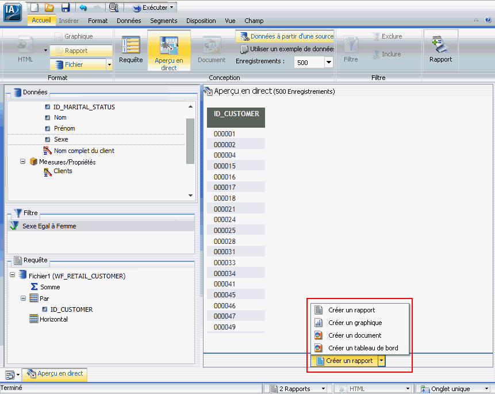
Task: Open a file with the folder icon
Action: (x=49, y=7)
